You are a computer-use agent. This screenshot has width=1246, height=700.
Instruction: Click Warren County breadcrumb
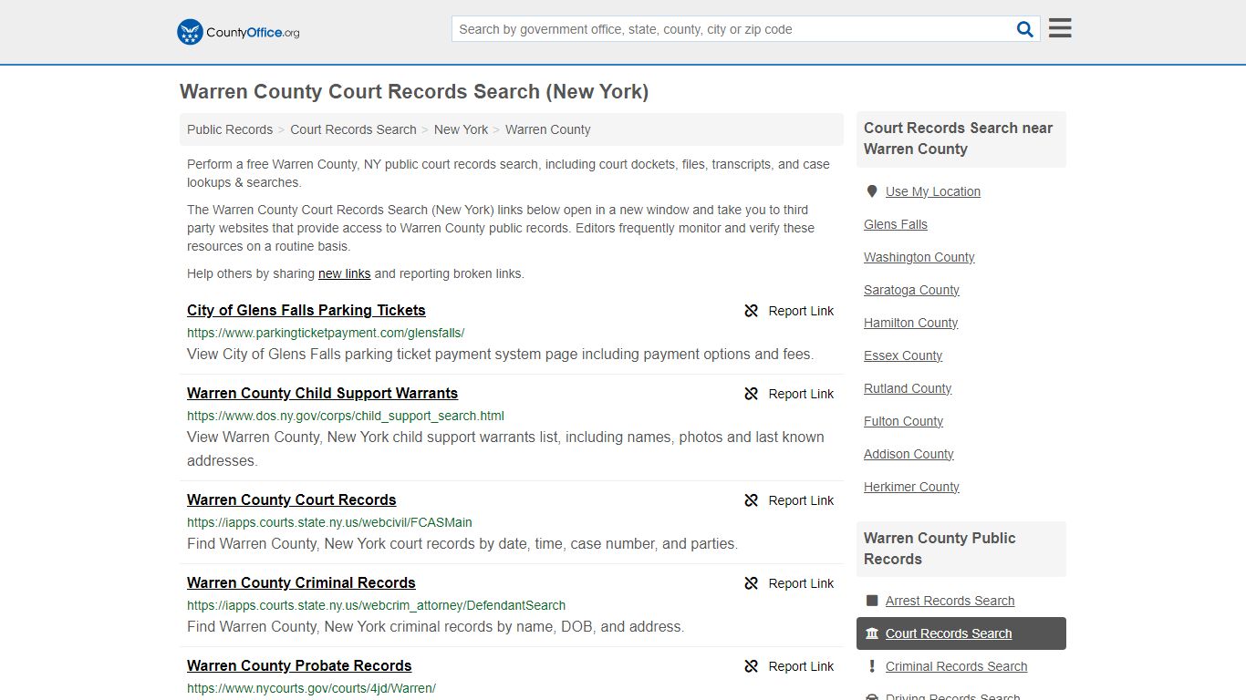point(547,129)
